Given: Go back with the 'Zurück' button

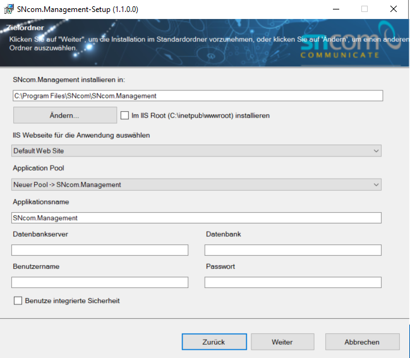Looking at the screenshot, I should [214, 342].
